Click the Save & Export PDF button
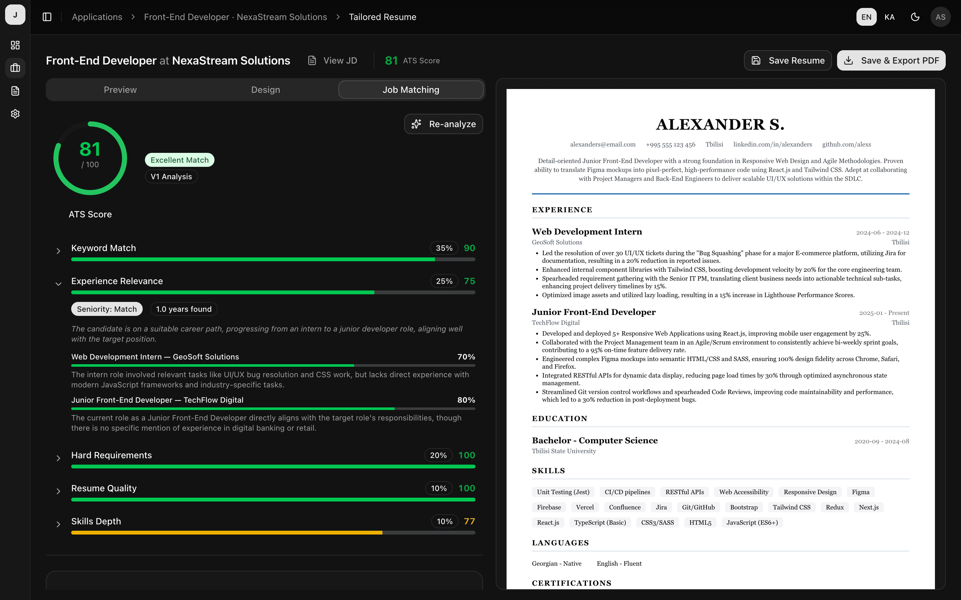 (891, 60)
